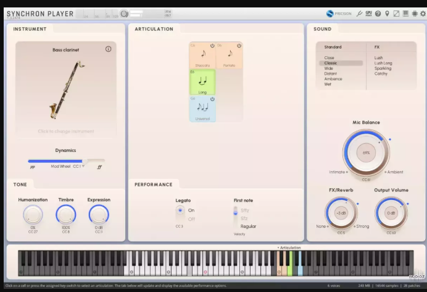Image resolution: width=427 pixels, height=292 pixels.
Task: Click the '16544 samples' status entry
Action: [x=386, y=285]
